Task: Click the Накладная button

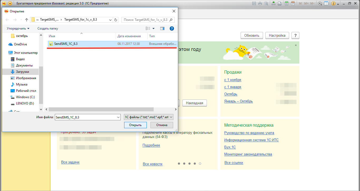Action: tap(194, 103)
